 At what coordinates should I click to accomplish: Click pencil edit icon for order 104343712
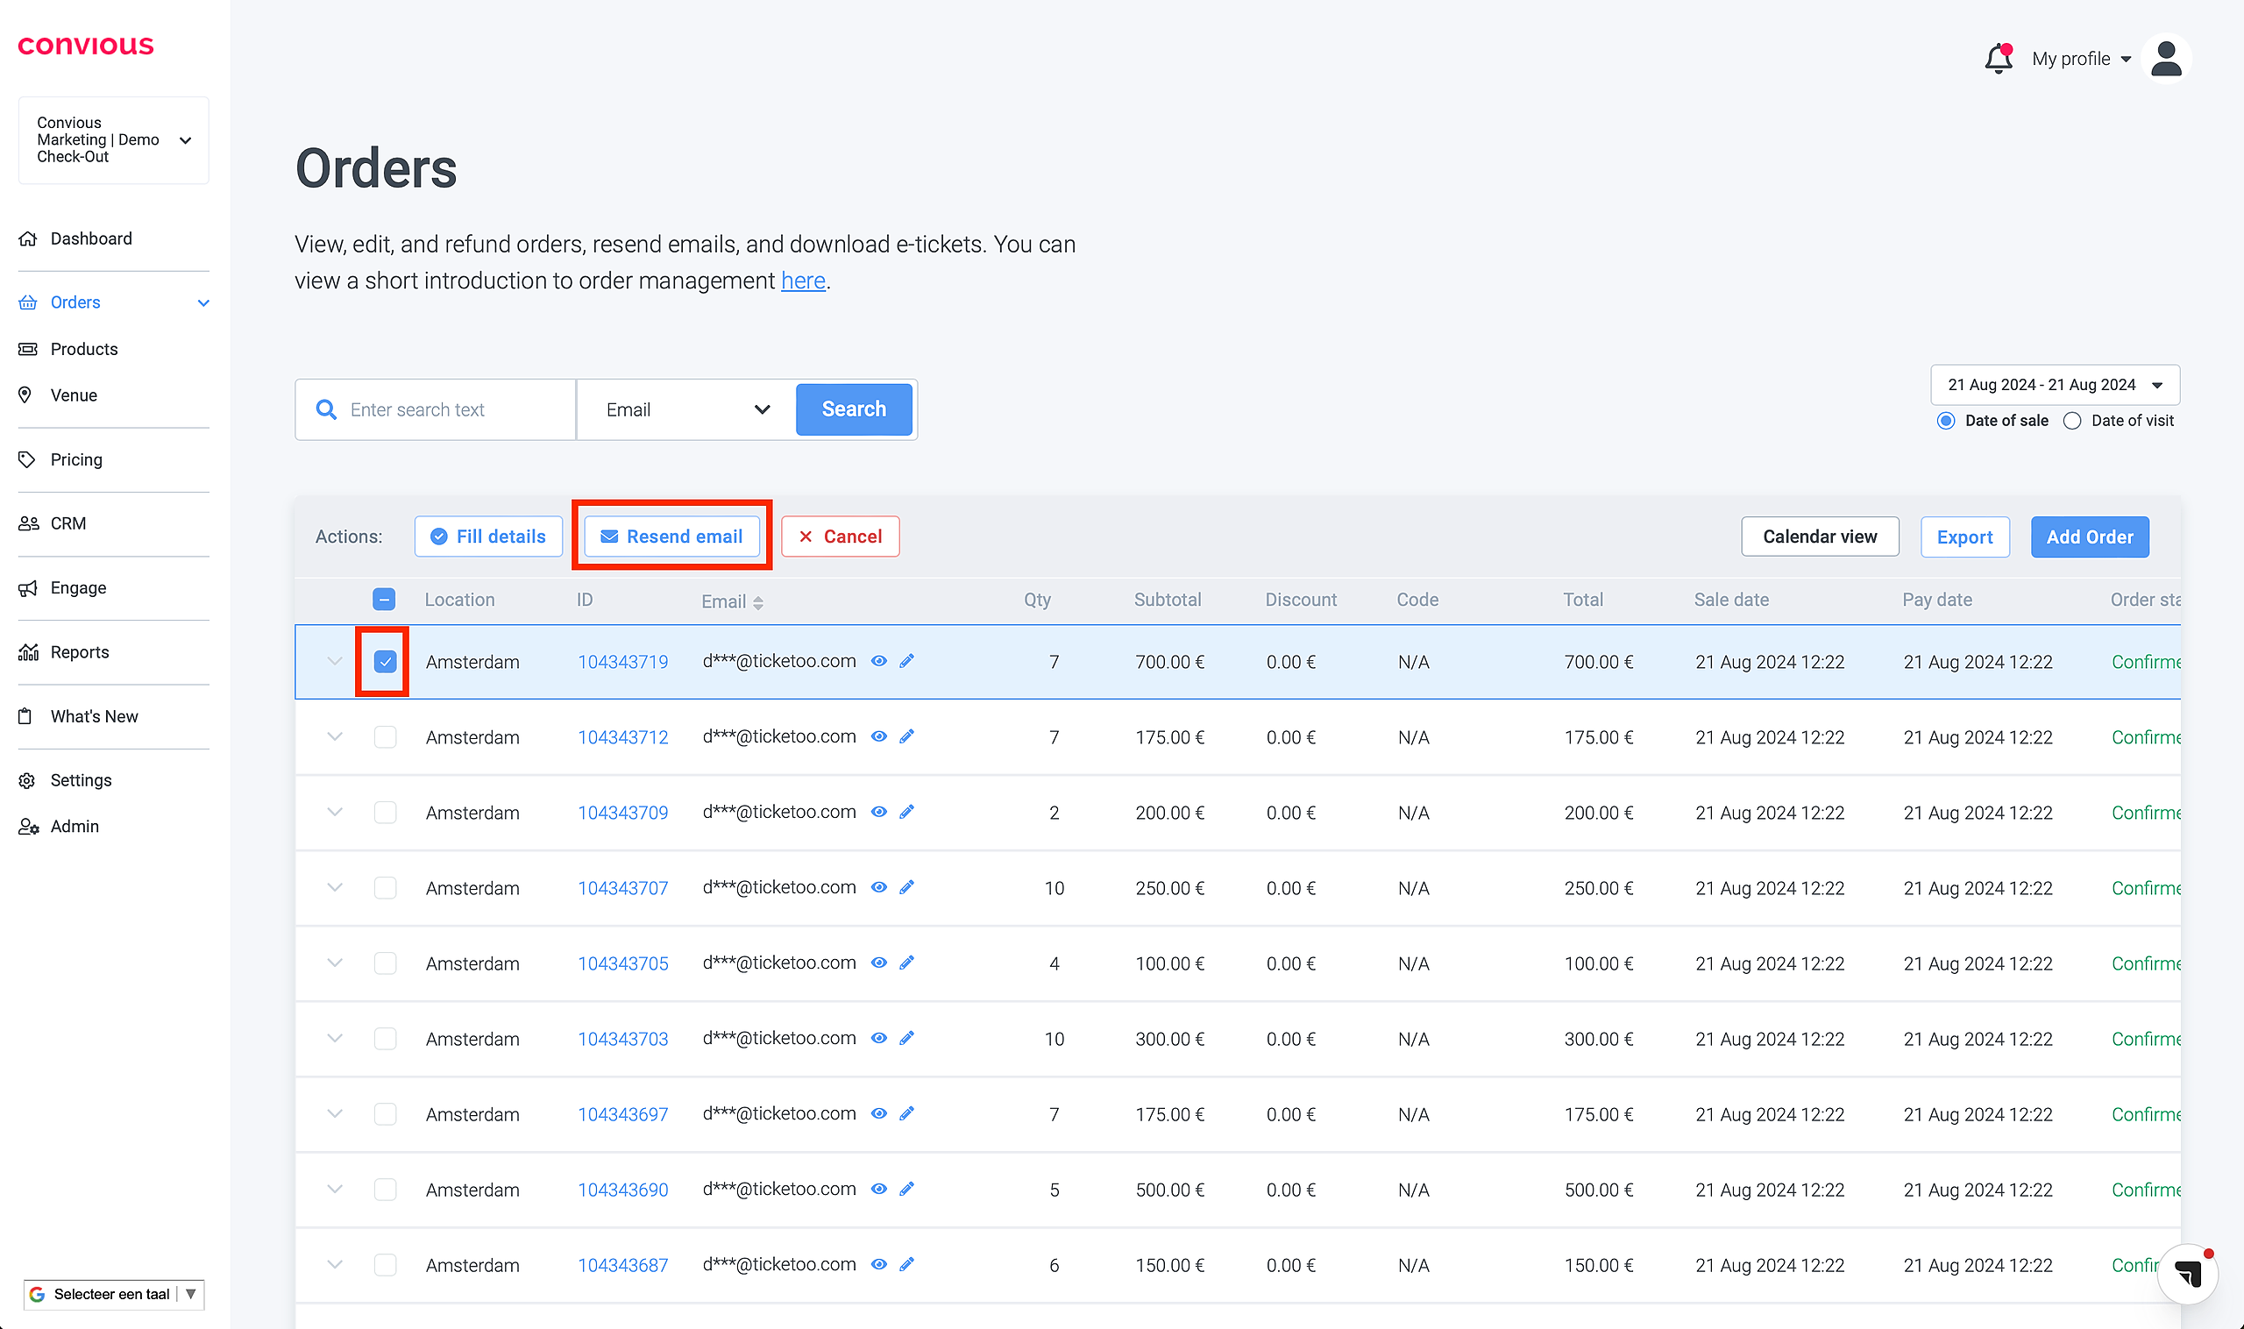click(906, 736)
